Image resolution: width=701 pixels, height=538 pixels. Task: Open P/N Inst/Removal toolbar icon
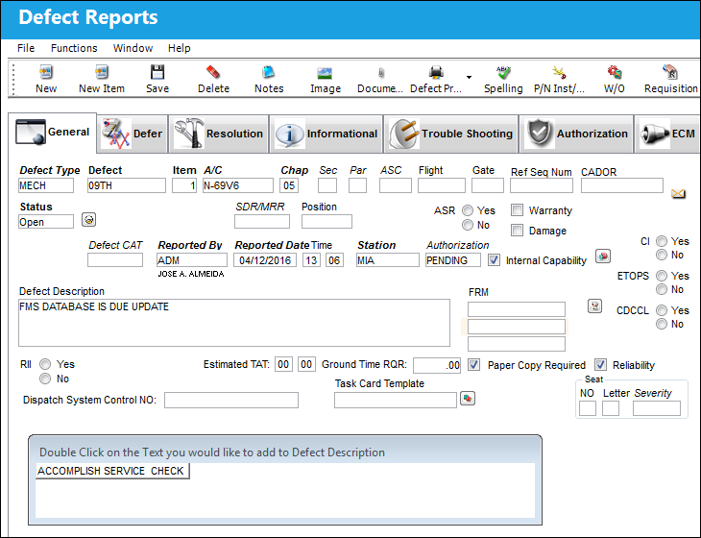pyautogui.click(x=559, y=72)
